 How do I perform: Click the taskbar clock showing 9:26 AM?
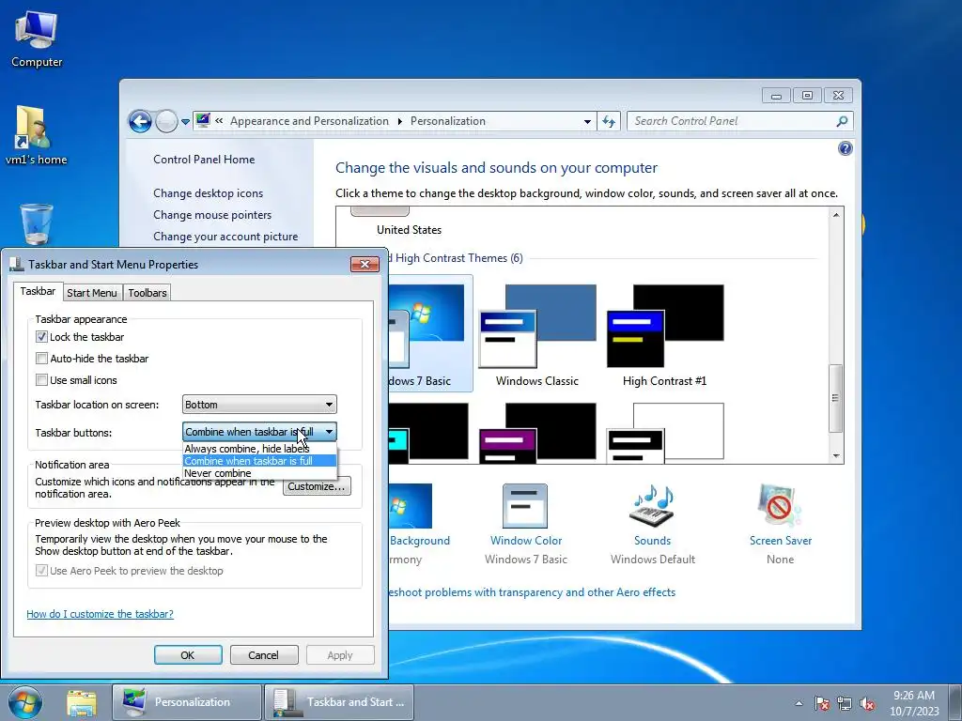point(914,702)
